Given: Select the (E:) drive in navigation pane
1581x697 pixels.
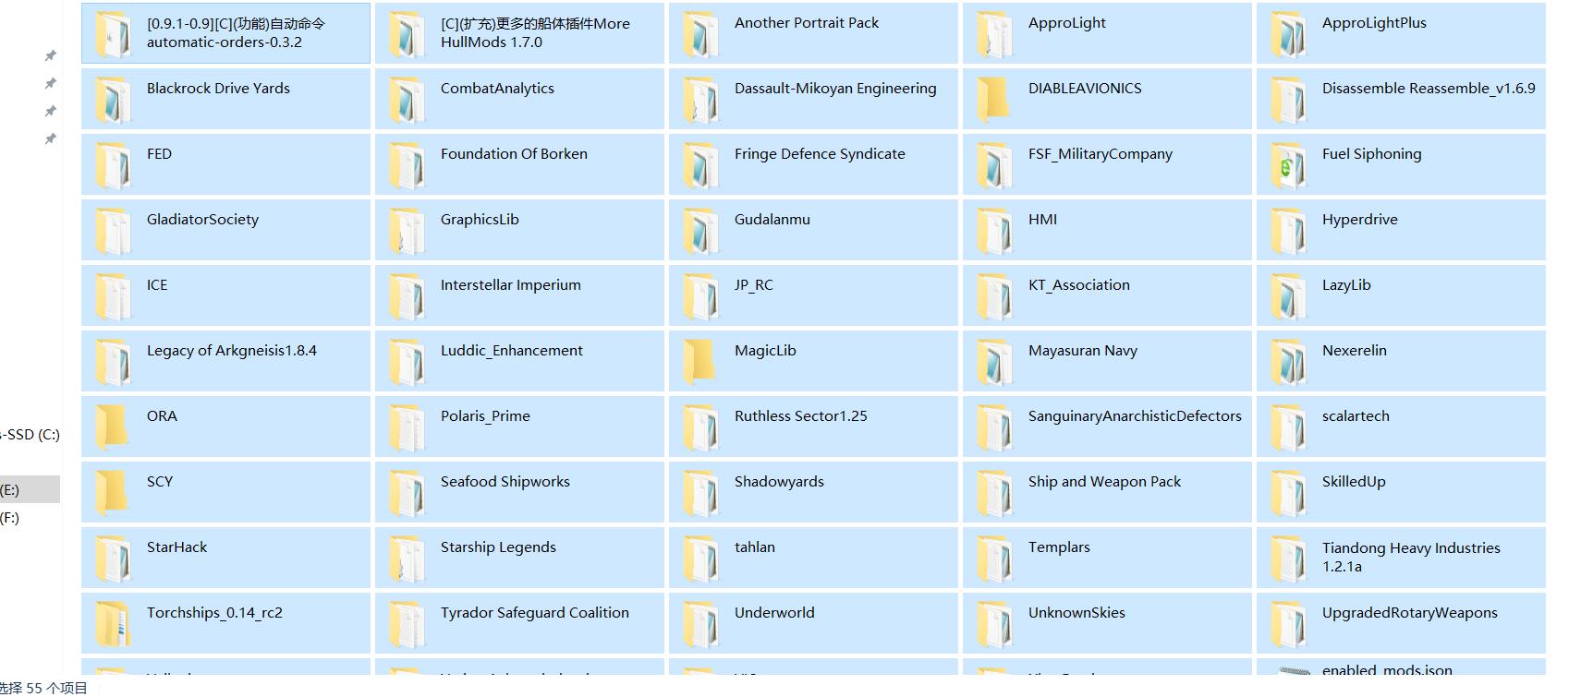Looking at the screenshot, I should click(11, 490).
